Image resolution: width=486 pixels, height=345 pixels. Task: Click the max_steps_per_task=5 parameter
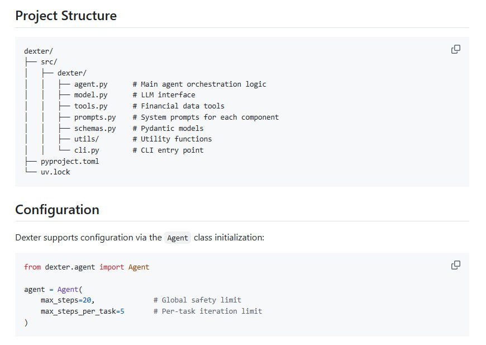click(x=82, y=311)
